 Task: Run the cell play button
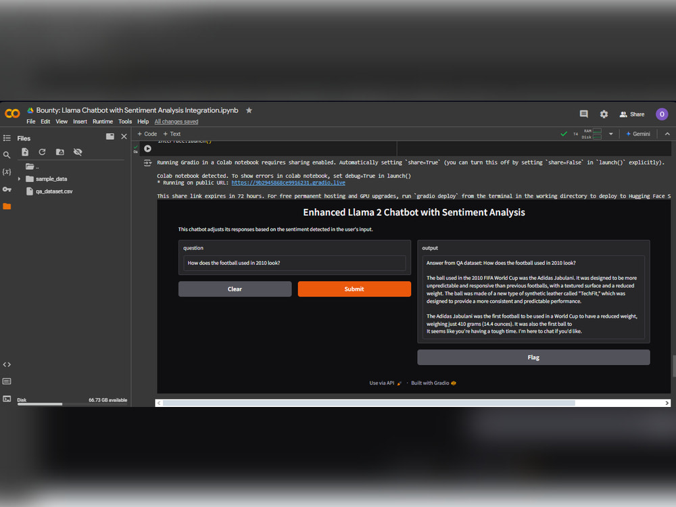coord(147,148)
